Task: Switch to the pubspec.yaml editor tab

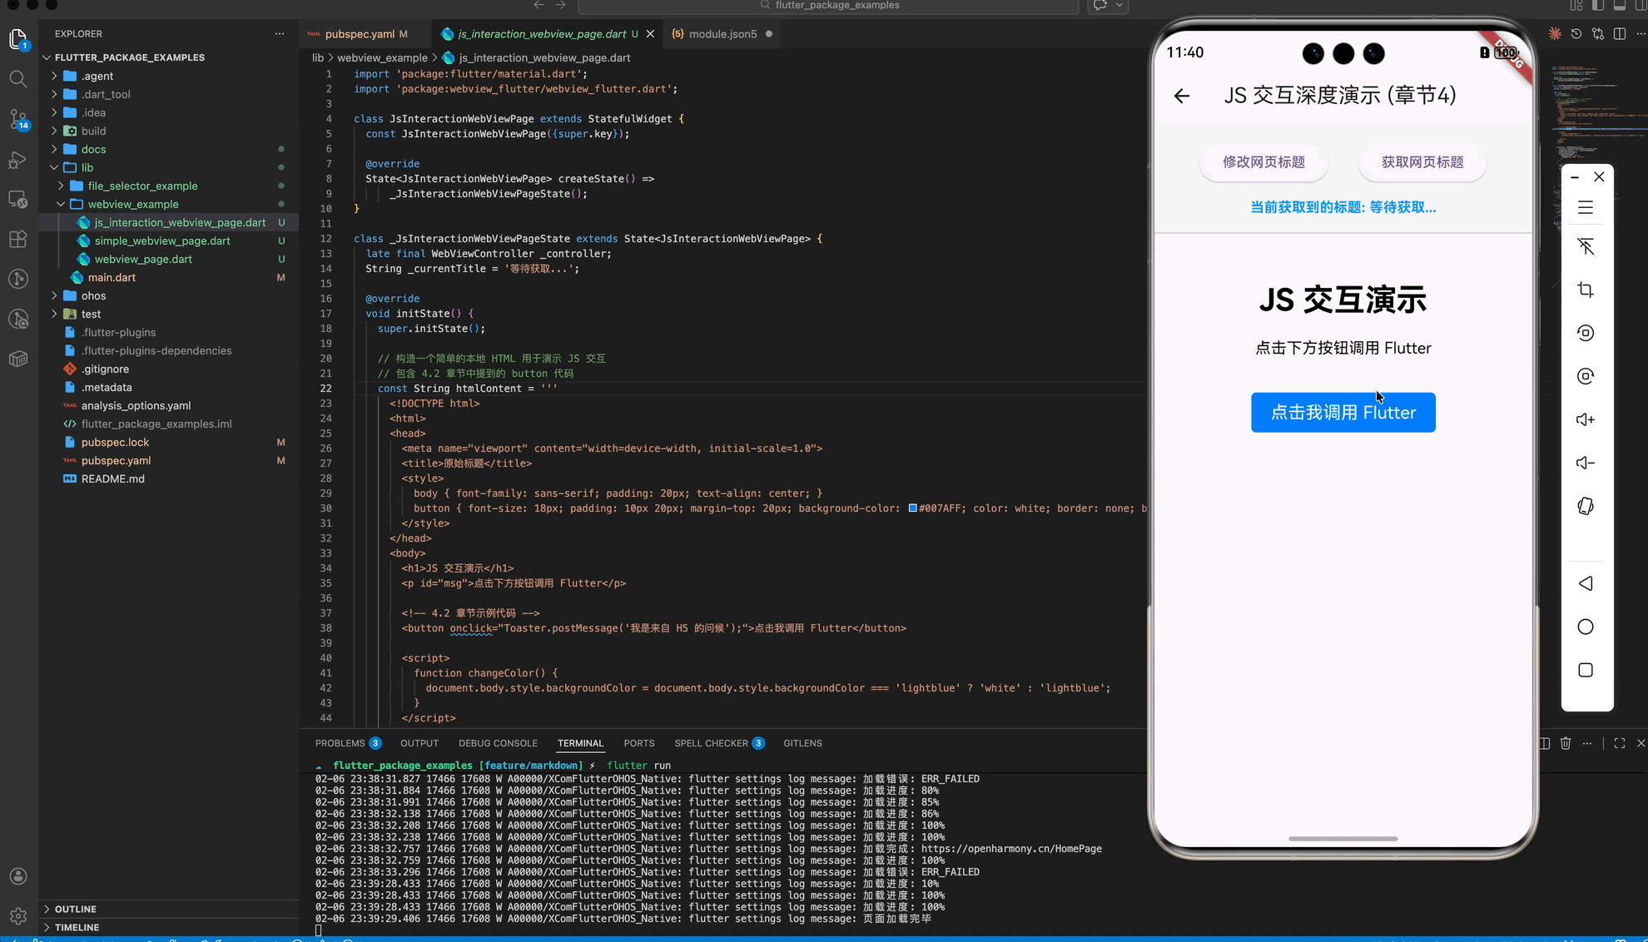Action: 360,34
